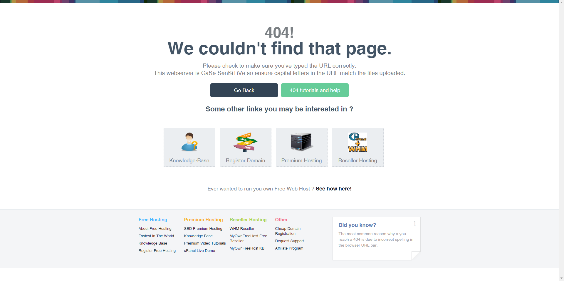
Task: Click the Knowledge-Base person icon
Action: click(189, 142)
